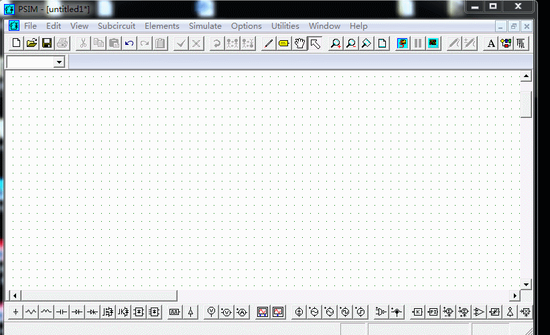Pick the Proportional K block icon

pyautogui.click(x=417, y=312)
